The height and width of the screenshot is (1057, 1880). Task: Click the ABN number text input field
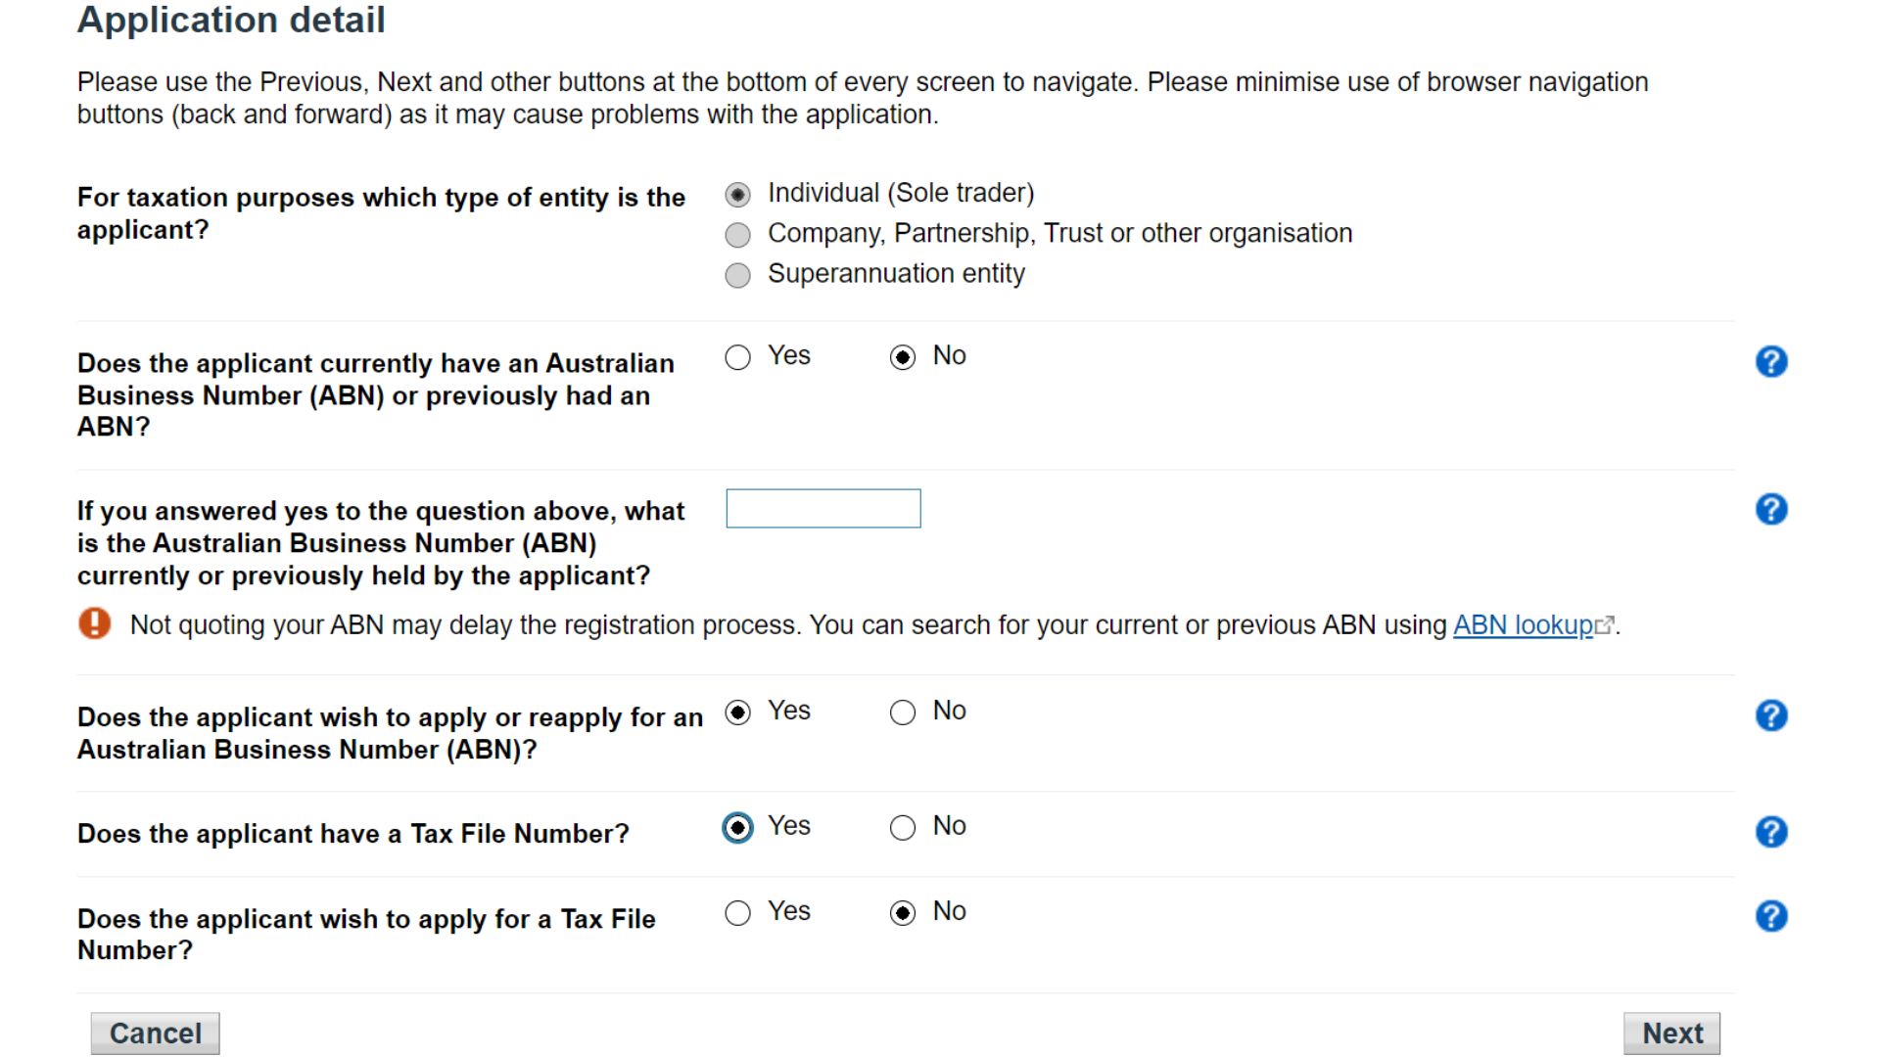coord(823,509)
